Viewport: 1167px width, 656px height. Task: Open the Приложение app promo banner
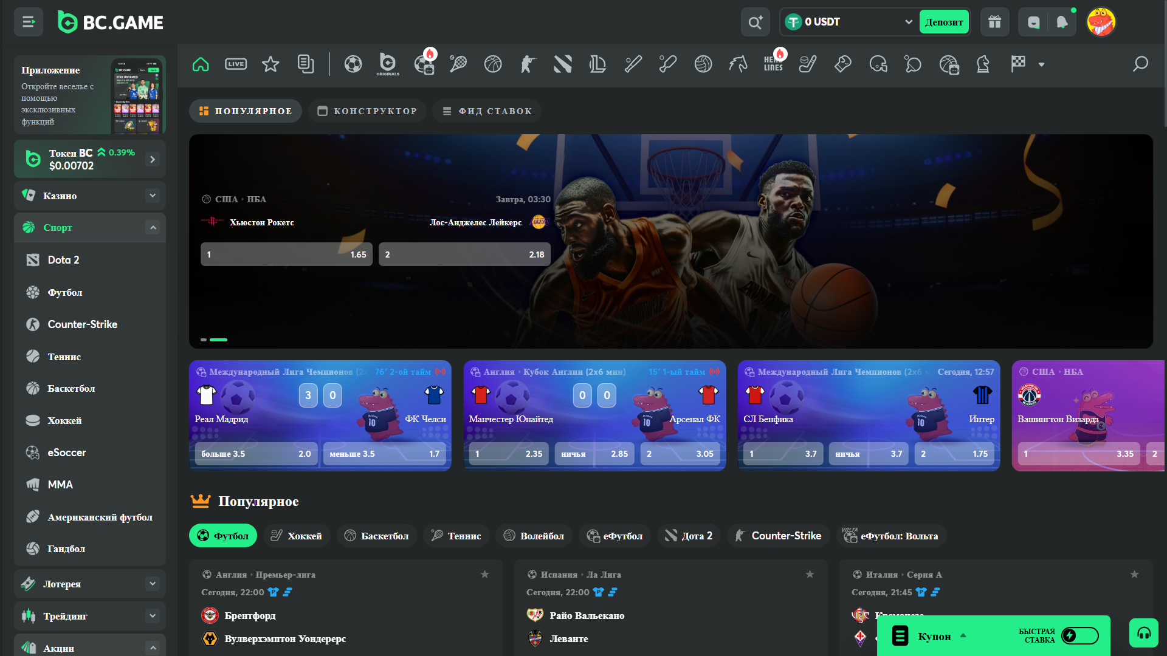click(90, 95)
